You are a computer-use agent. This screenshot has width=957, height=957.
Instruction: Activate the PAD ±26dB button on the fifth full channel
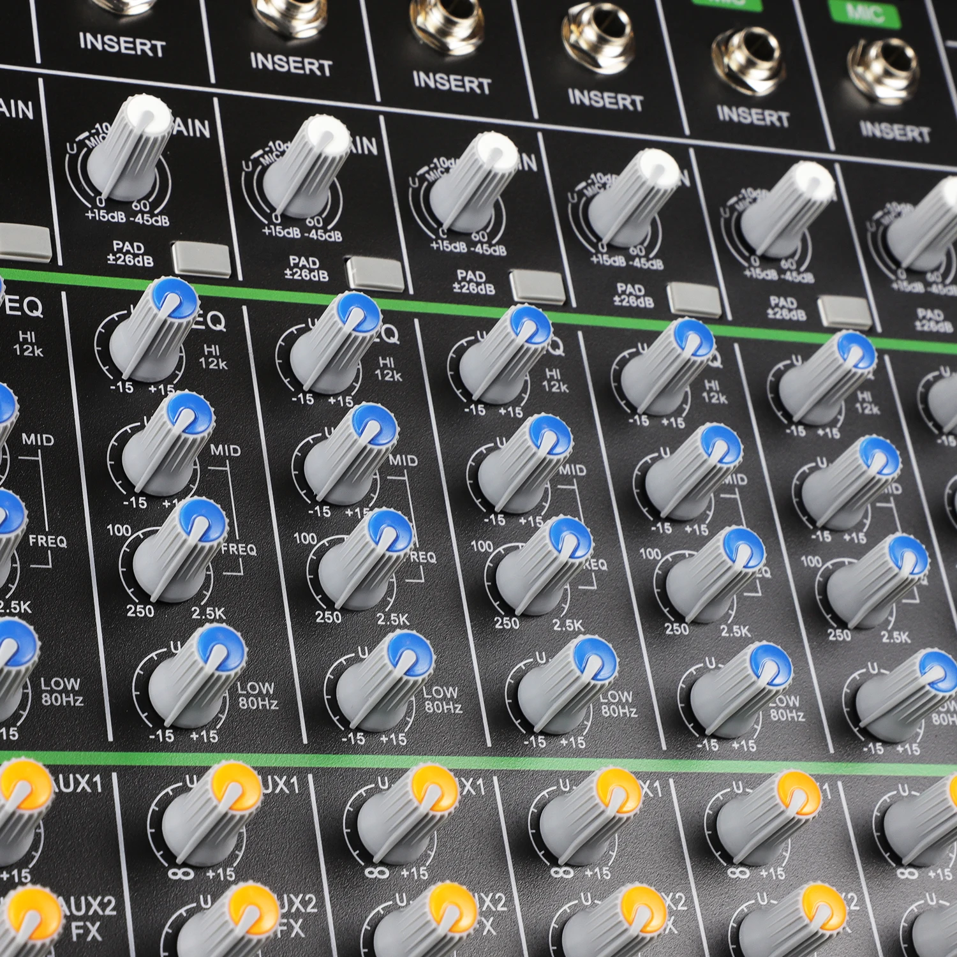click(x=845, y=312)
